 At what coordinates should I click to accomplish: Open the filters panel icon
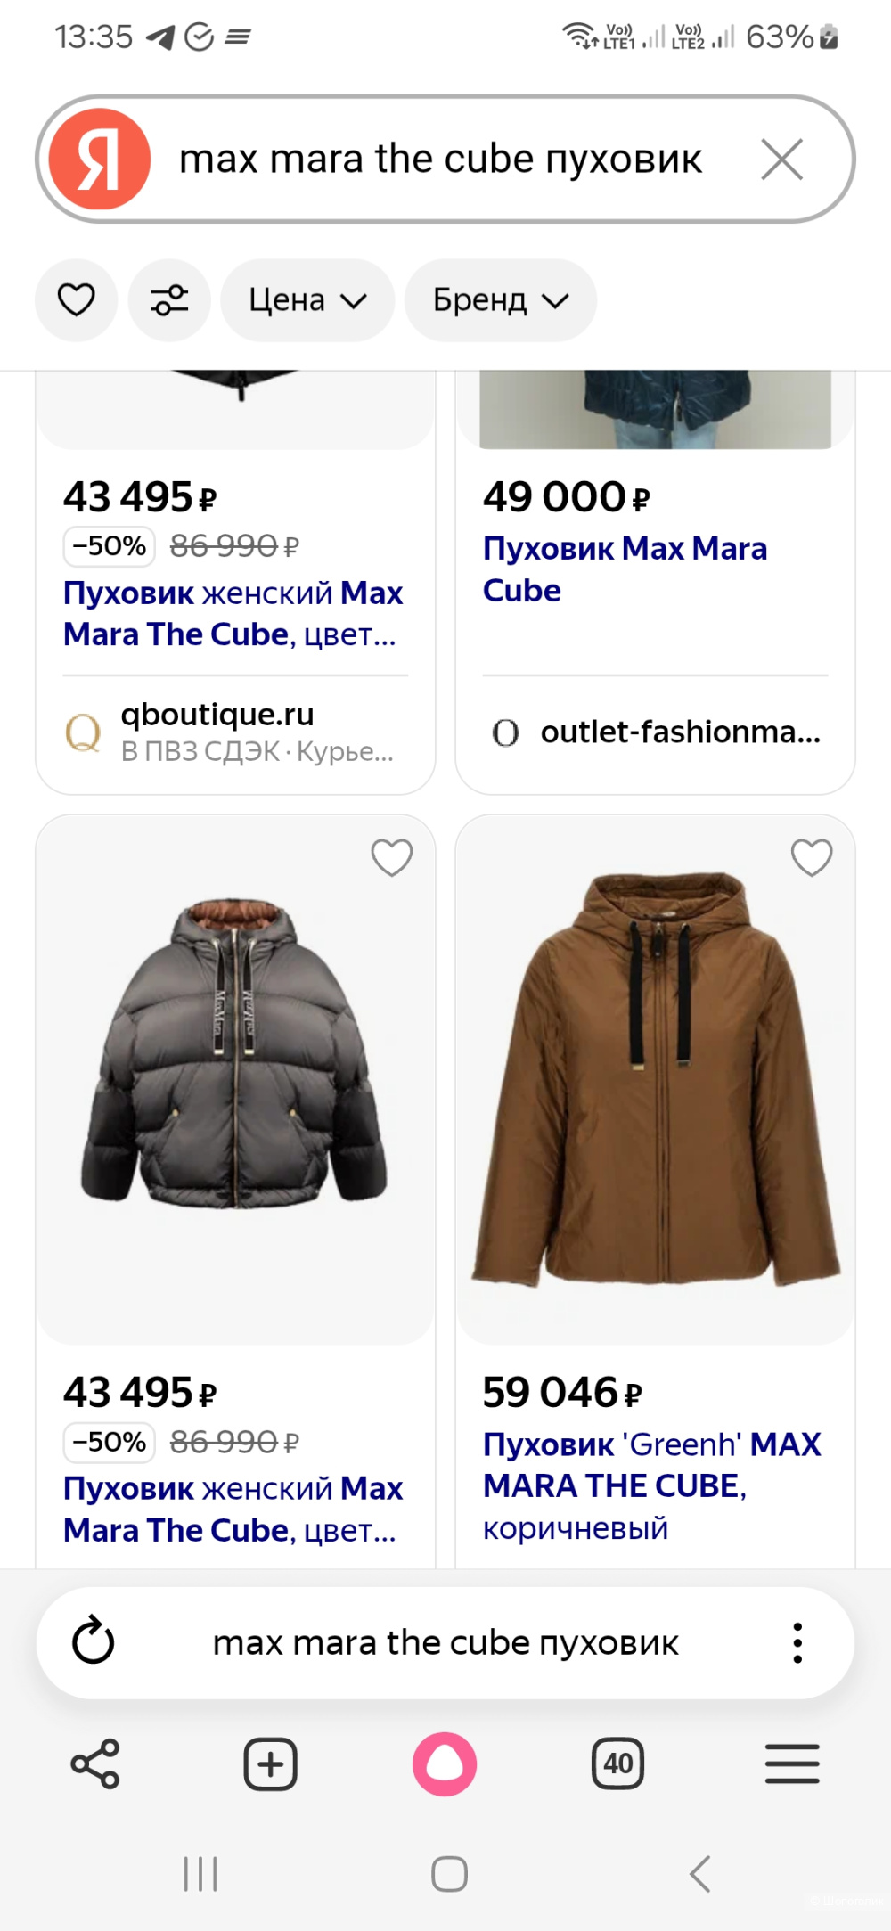coord(168,300)
